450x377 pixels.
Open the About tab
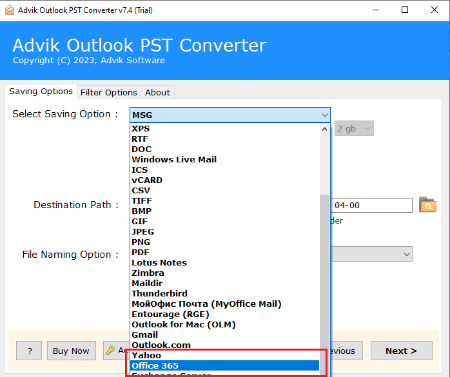coord(157,92)
